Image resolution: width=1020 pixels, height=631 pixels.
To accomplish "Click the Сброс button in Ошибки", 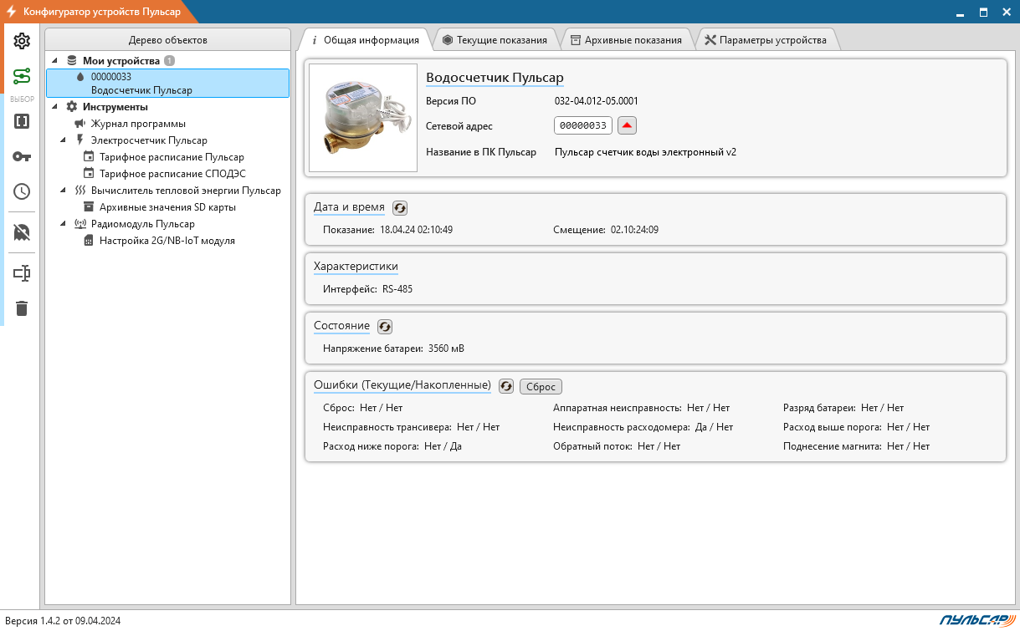I will click(x=541, y=387).
